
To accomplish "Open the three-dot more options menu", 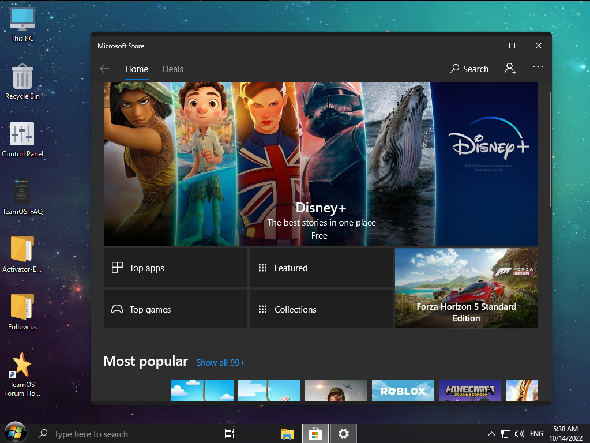I will [x=538, y=67].
